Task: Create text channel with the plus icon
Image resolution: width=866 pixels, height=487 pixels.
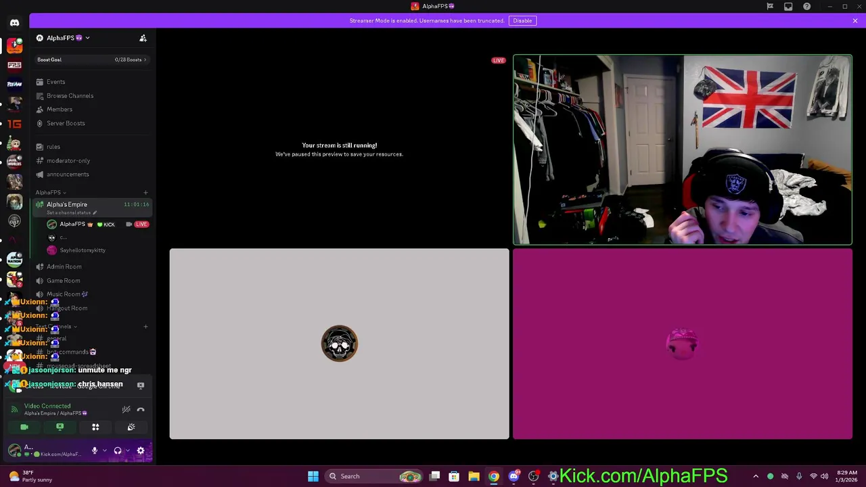Action: point(145,327)
